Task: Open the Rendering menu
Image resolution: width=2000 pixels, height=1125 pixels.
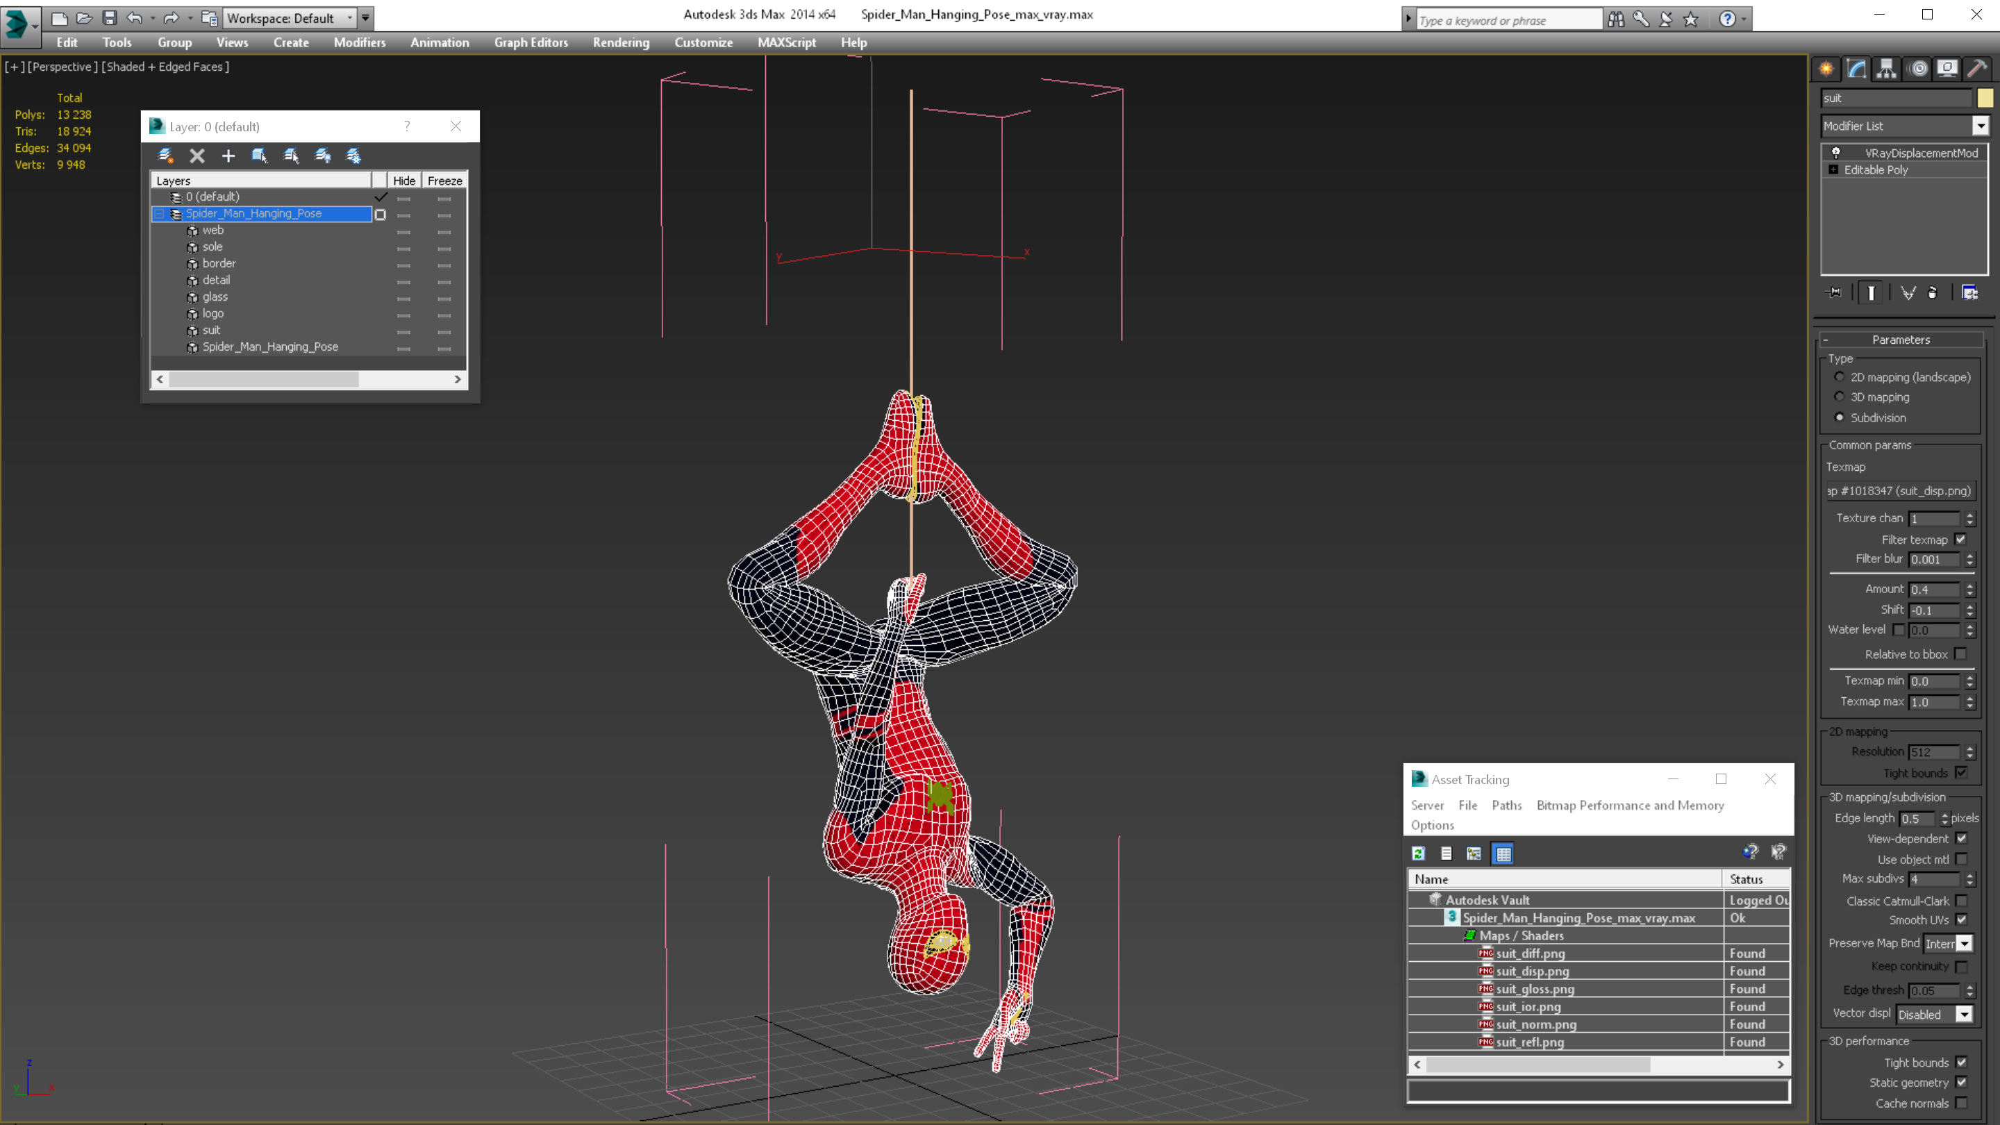Action: click(x=621, y=42)
